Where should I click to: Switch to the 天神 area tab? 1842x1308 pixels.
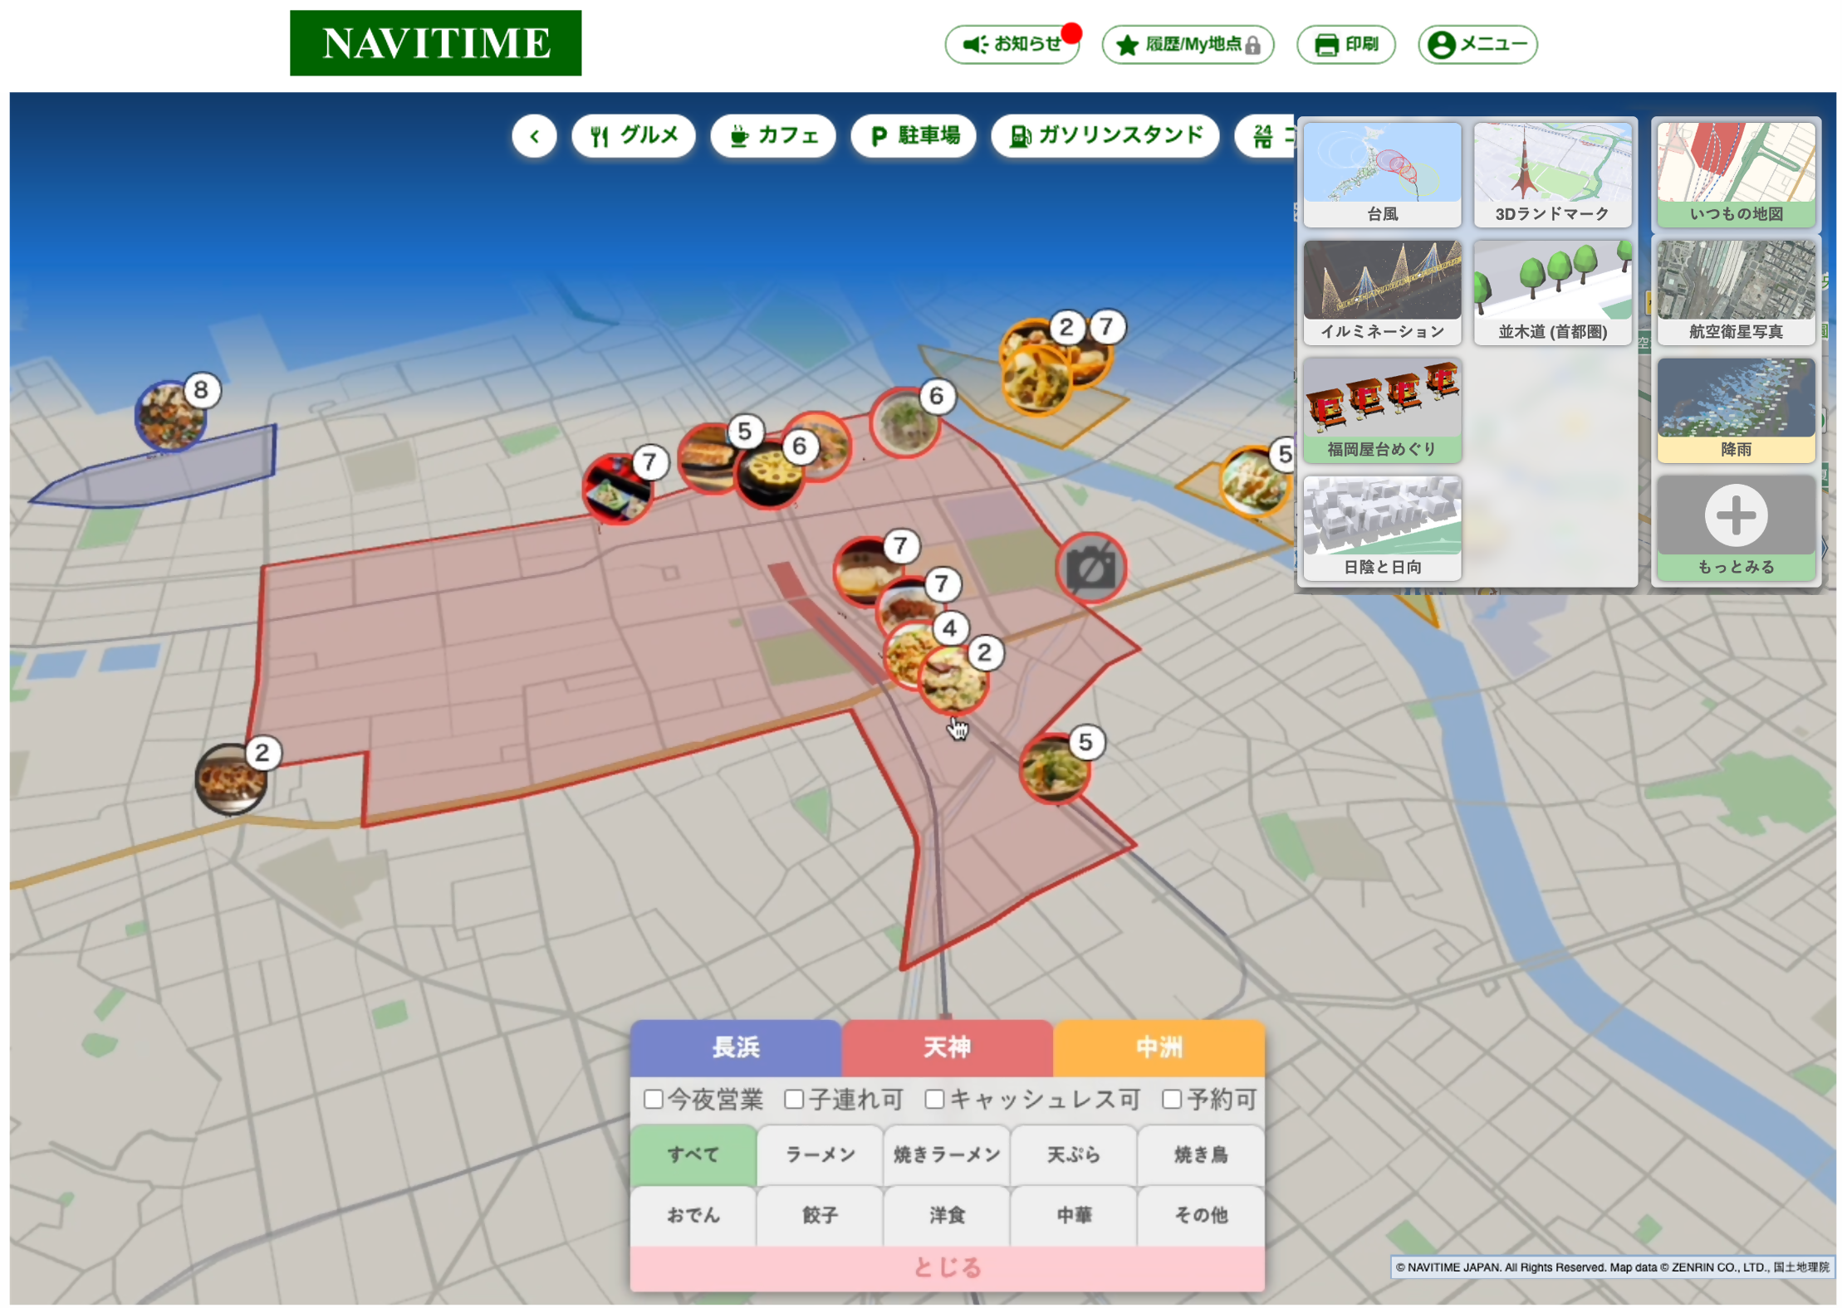pos(948,1047)
